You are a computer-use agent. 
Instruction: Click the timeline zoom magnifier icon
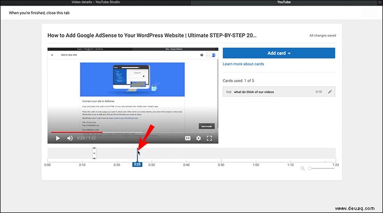click(x=303, y=168)
